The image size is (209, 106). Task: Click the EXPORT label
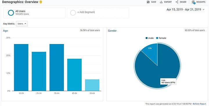coord(168,2)
